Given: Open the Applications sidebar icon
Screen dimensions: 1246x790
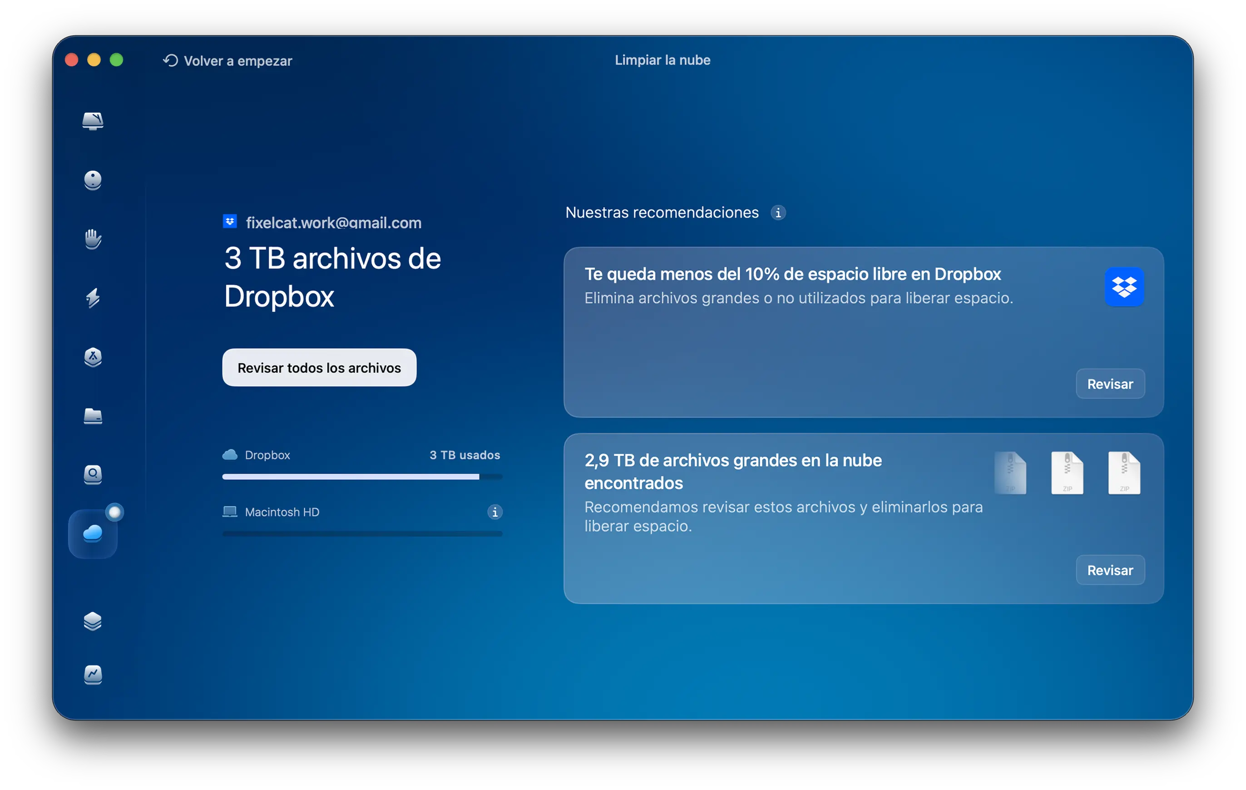Looking at the screenshot, I should (x=93, y=357).
